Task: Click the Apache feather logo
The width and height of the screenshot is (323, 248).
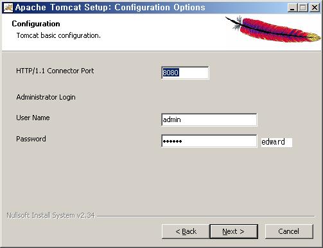Action: [273, 29]
